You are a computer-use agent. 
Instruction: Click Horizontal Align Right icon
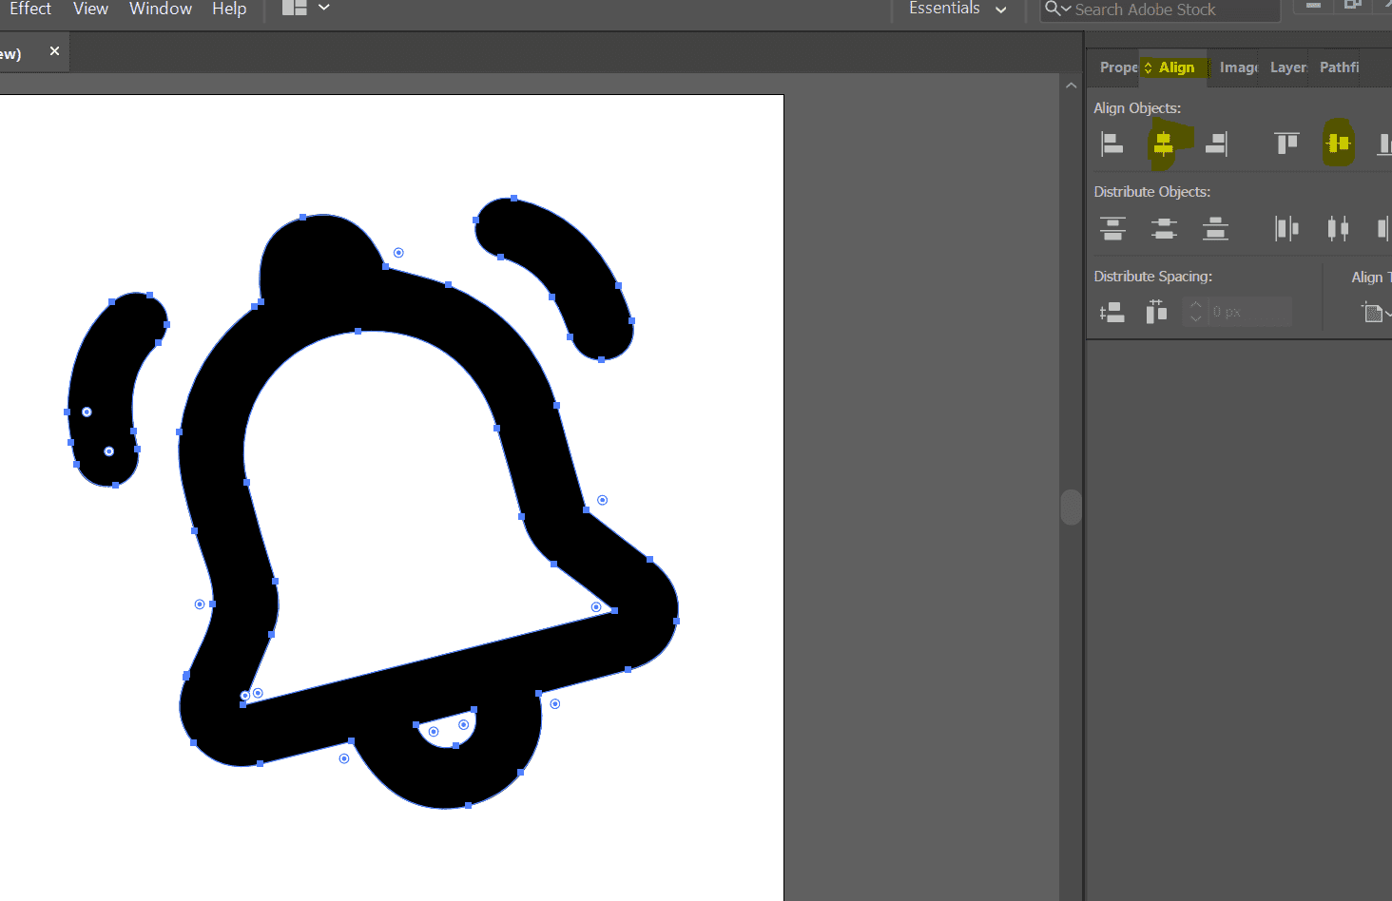tap(1216, 144)
